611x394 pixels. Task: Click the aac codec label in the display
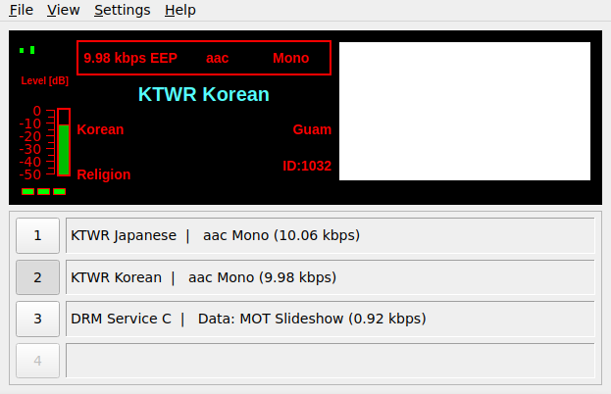coord(217,58)
